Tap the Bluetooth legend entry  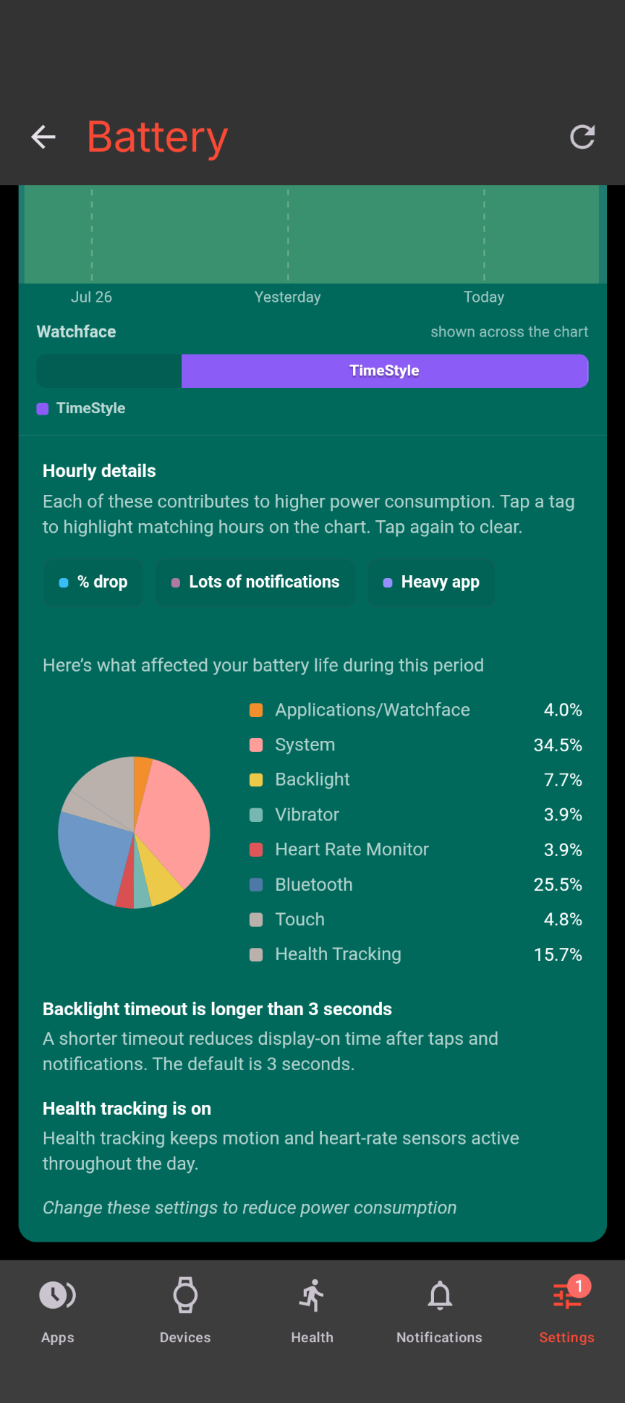click(415, 885)
